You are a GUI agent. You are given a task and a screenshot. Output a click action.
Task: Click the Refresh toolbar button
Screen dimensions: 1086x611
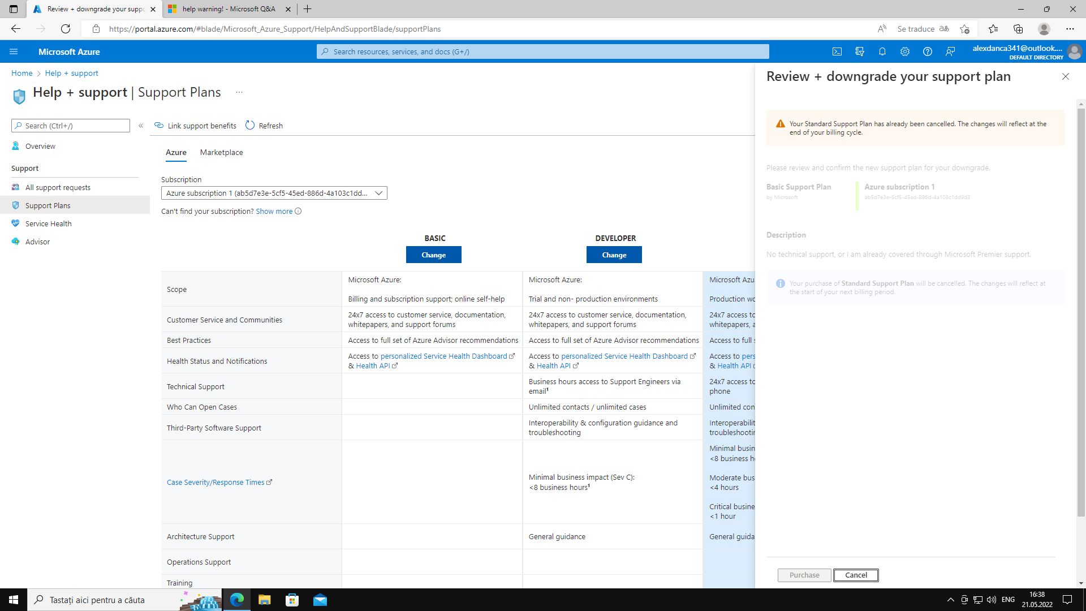point(264,126)
